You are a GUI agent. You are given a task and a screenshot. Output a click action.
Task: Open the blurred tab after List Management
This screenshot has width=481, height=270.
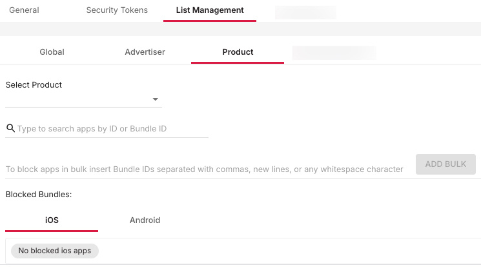[x=305, y=12]
